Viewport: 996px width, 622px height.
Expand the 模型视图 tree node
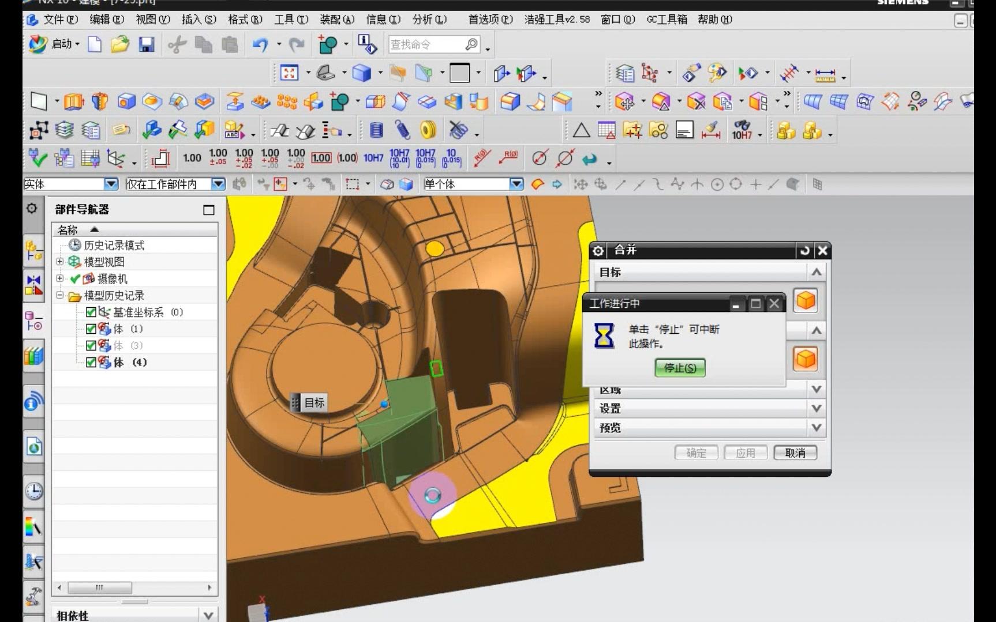pyautogui.click(x=60, y=262)
